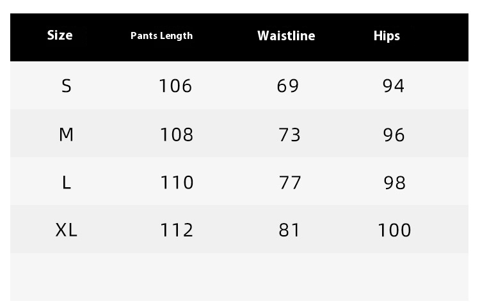The width and height of the screenshot is (480, 308).
Task: Click hips value 94
Action: (394, 86)
